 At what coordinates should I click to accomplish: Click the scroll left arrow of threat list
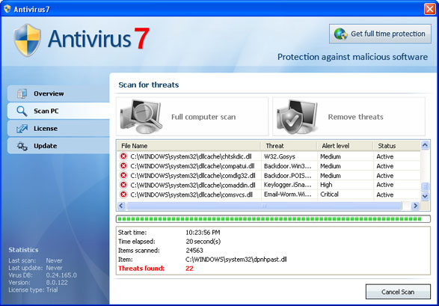click(121, 206)
